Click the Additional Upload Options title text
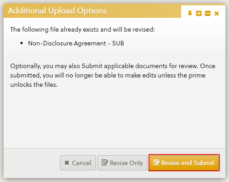229x182 pixels. (57, 11)
